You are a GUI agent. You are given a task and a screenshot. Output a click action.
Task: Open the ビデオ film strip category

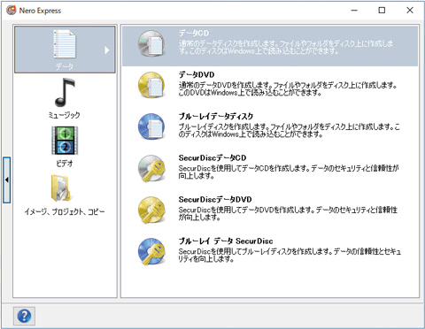[65, 141]
